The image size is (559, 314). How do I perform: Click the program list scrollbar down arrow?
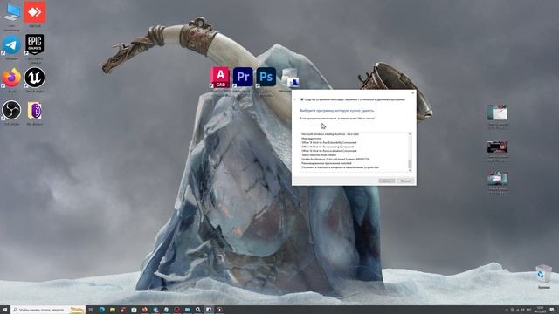tap(410, 171)
